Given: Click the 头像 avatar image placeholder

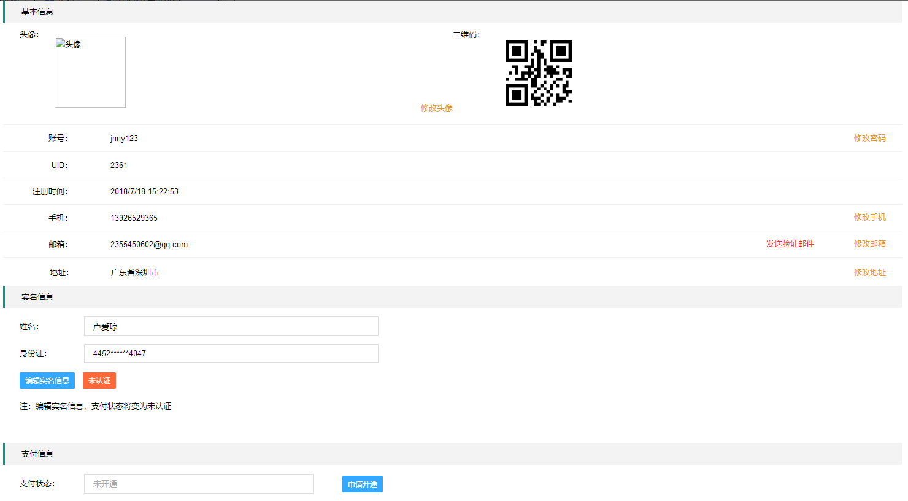Looking at the screenshot, I should [90, 72].
